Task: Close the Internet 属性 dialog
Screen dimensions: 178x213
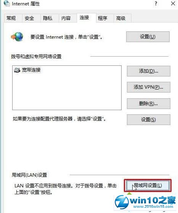Action: 173,3
